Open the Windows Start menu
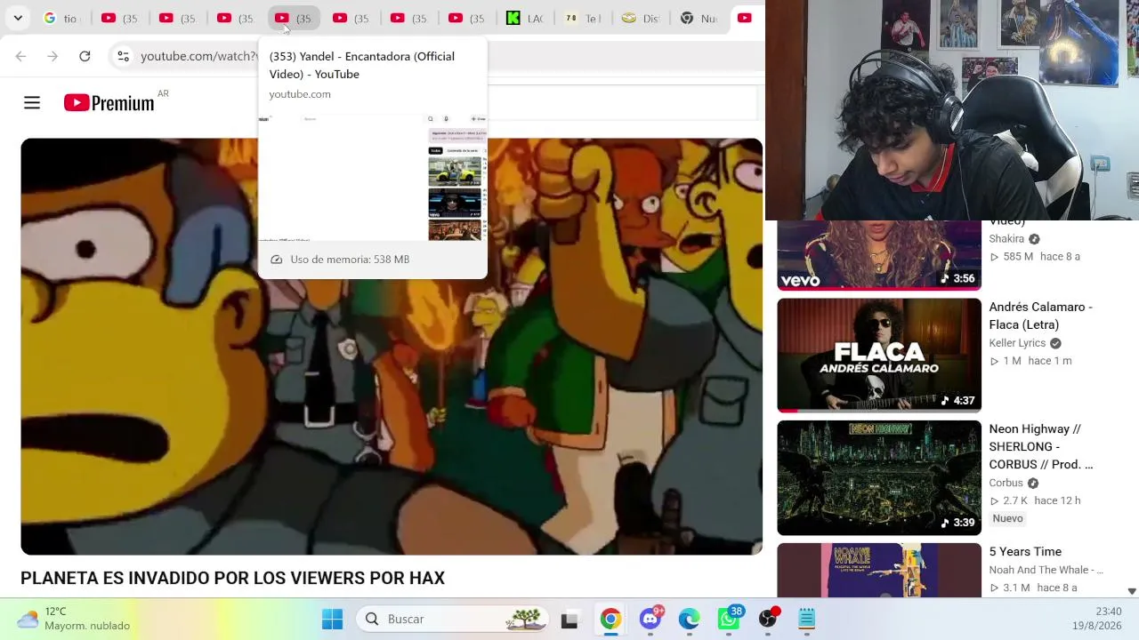This screenshot has width=1139, height=640. 332,619
